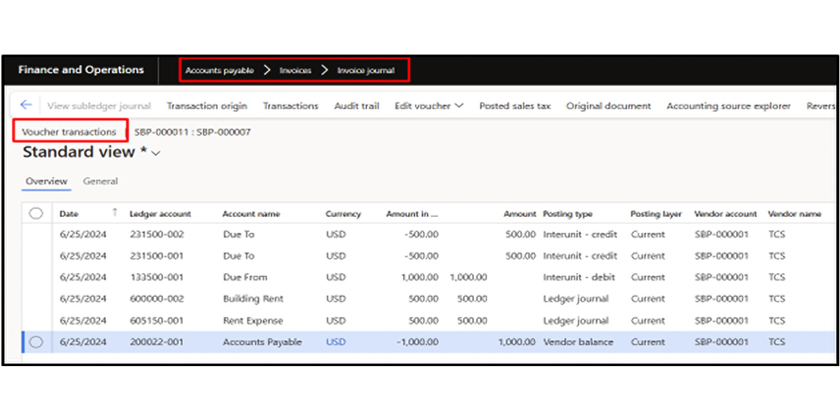Click the Ledger account column header
Screen dimensions: 840x420
tap(160, 213)
